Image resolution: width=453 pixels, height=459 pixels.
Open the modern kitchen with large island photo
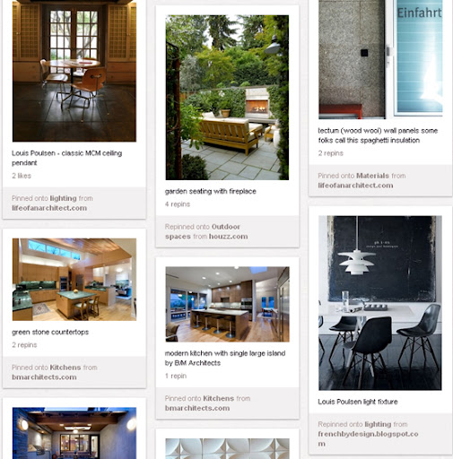227,304
